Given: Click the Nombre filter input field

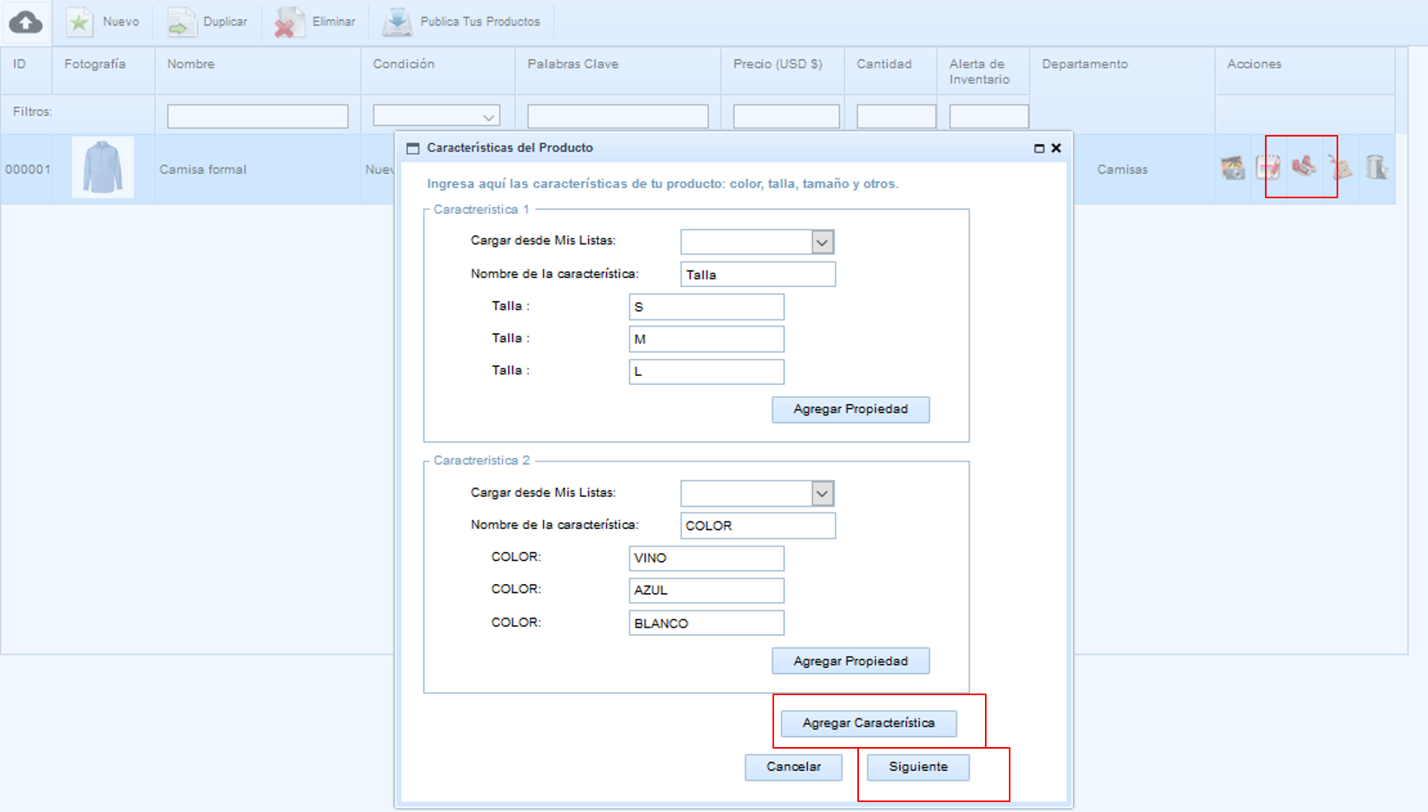Looking at the screenshot, I should click(257, 117).
